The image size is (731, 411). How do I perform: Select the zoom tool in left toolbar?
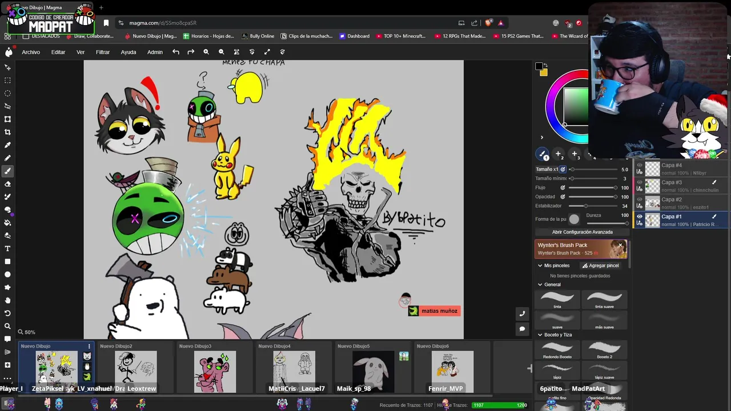(7, 326)
